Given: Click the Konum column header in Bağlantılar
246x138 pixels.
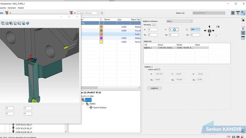Looking at the screenshot, I should pos(166,45).
